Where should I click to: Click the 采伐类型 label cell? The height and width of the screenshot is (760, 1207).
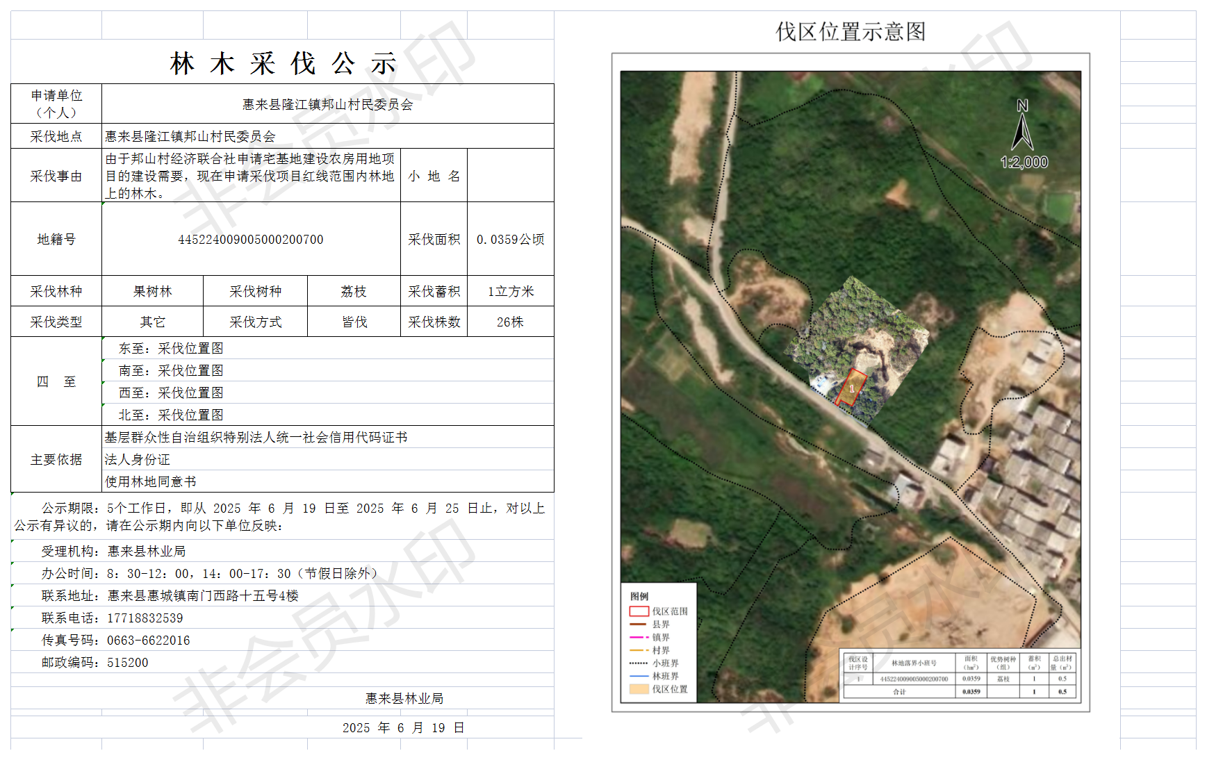pos(56,322)
